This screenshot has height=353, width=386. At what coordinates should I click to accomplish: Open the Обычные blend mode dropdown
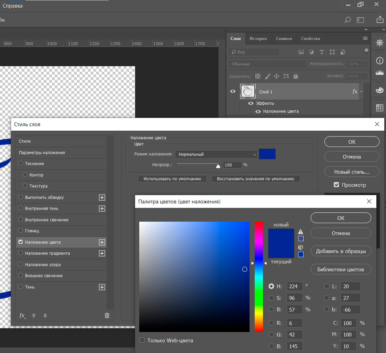point(267,64)
